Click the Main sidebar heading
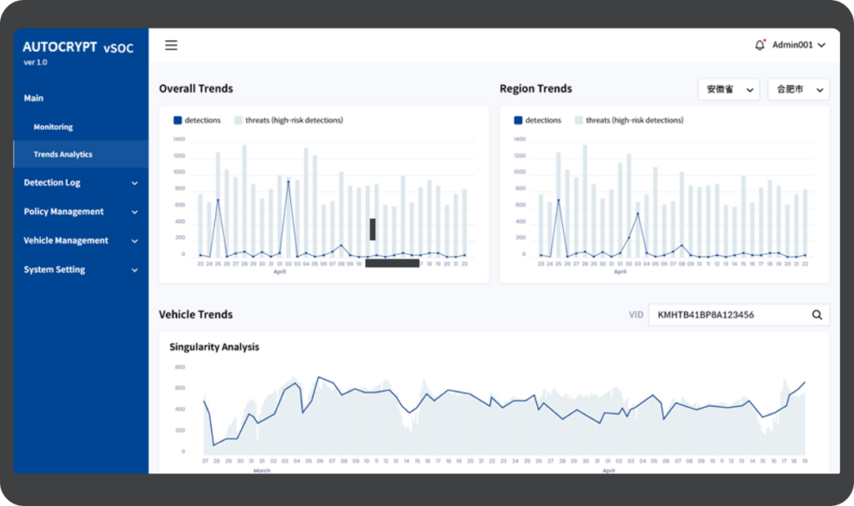This screenshot has width=854, height=506. [34, 98]
